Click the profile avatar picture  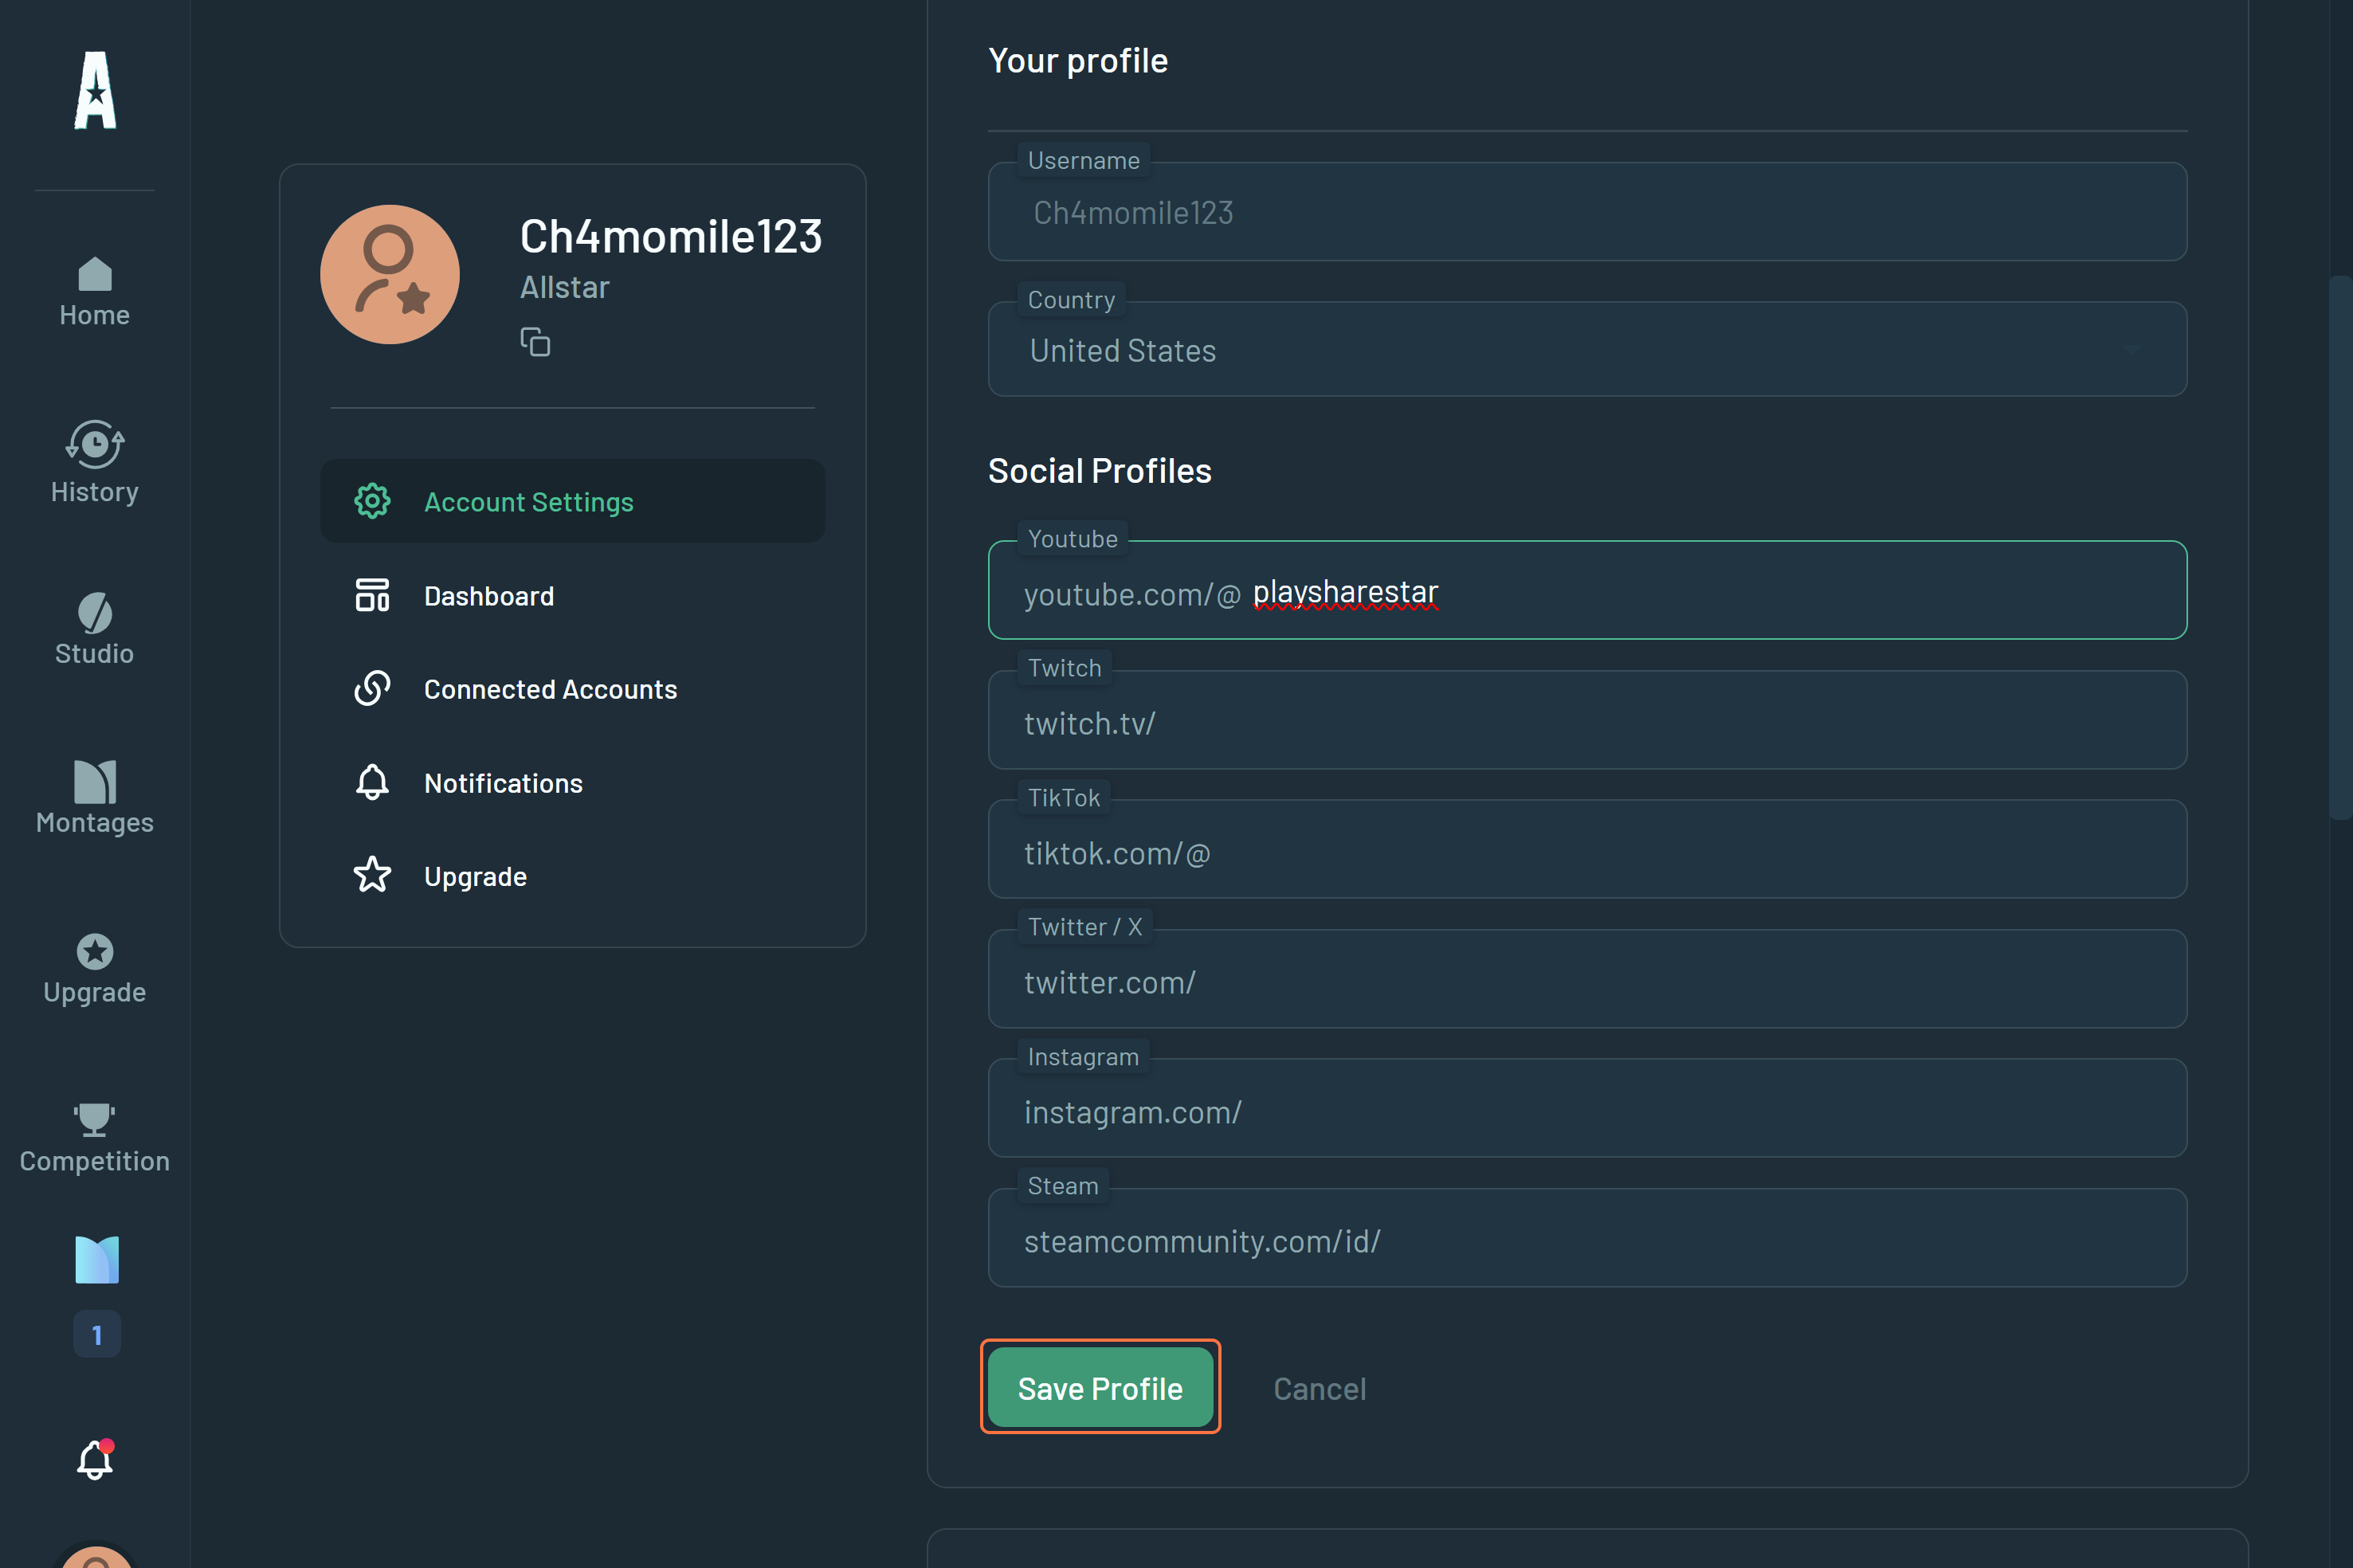pos(390,275)
